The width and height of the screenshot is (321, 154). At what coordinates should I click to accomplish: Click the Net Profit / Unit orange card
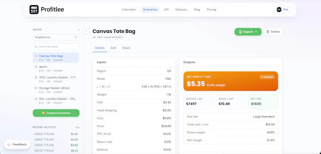231,81
